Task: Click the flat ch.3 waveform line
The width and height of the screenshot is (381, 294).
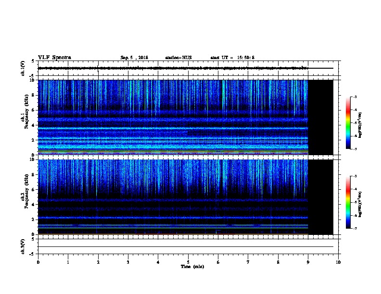Action: click(x=185, y=247)
